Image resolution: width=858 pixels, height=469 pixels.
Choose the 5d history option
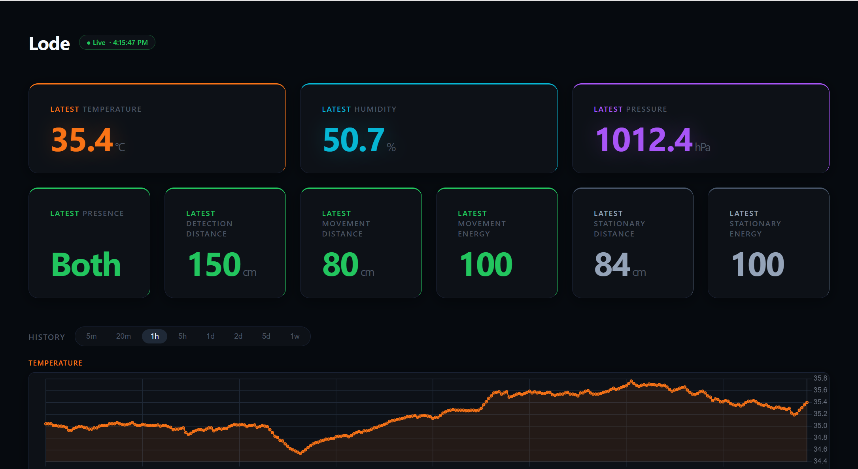pos(266,336)
